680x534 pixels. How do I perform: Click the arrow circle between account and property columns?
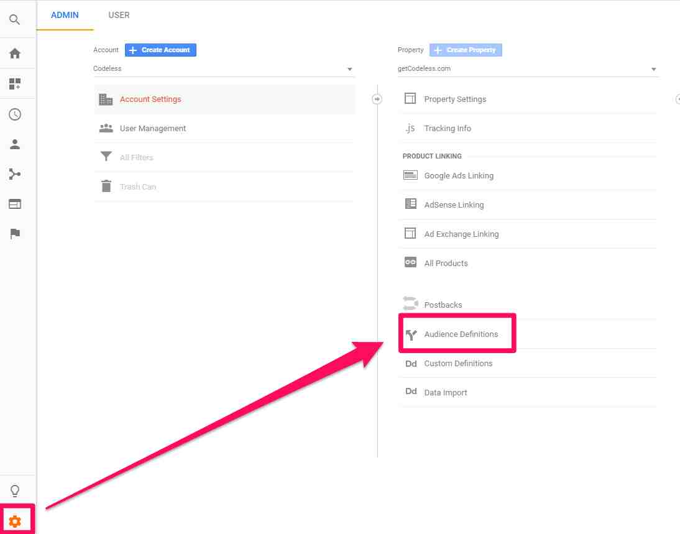point(377,99)
